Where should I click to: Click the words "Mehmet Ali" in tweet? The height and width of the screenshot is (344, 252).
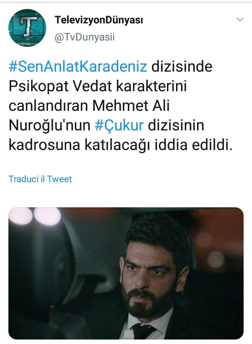point(131,106)
